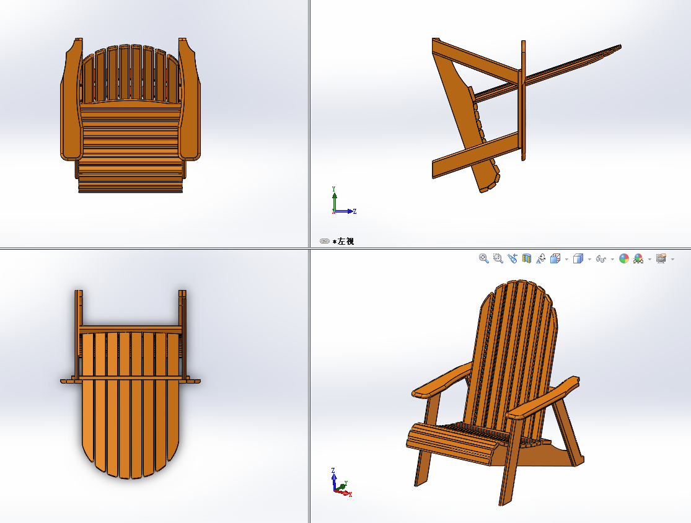Click the Hide/Show Items glasses icon

click(x=601, y=258)
